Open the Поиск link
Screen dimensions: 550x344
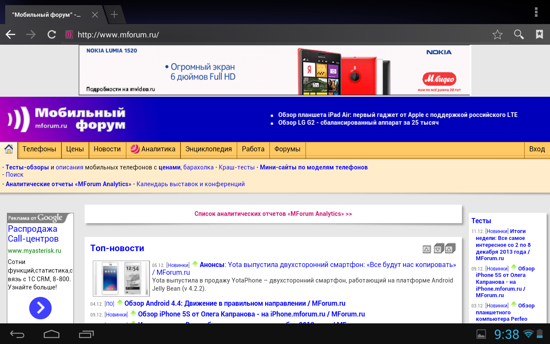click(x=15, y=175)
